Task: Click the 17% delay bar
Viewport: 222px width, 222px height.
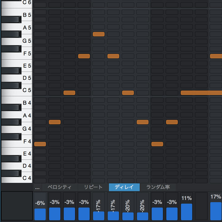Action: pos(216,211)
